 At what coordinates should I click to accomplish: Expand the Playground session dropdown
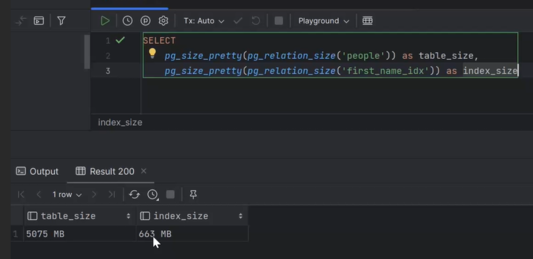[x=323, y=21]
